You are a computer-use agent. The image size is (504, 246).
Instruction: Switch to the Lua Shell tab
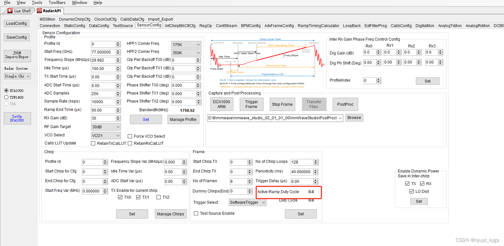19,11
